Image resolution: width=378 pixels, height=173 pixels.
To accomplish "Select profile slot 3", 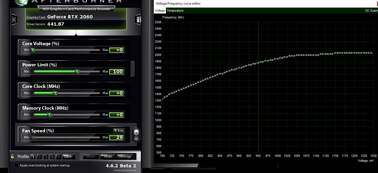I will (x=46, y=157).
